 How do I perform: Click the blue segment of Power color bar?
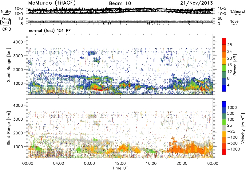pyautogui.click(x=224, y=88)
